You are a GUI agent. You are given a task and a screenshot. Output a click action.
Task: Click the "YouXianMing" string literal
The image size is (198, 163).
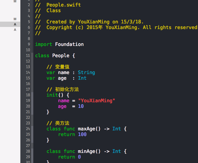(97, 101)
